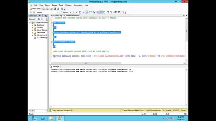Expand the Management folder
This screenshot has width=216, height=121.
(32, 35)
